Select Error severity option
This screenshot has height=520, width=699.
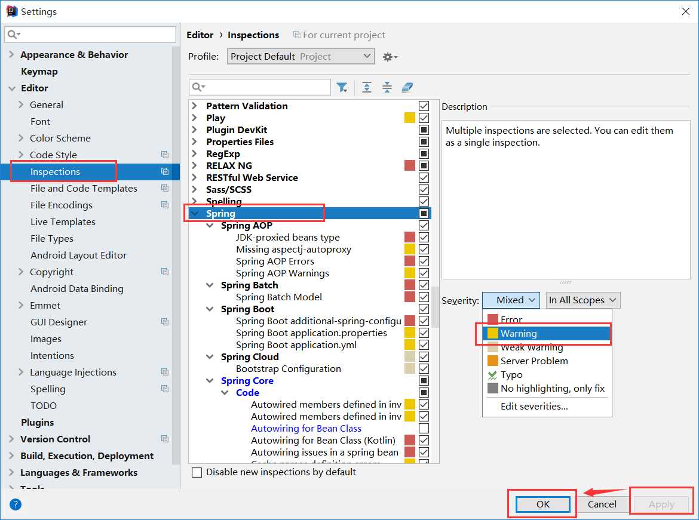click(547, 319)
